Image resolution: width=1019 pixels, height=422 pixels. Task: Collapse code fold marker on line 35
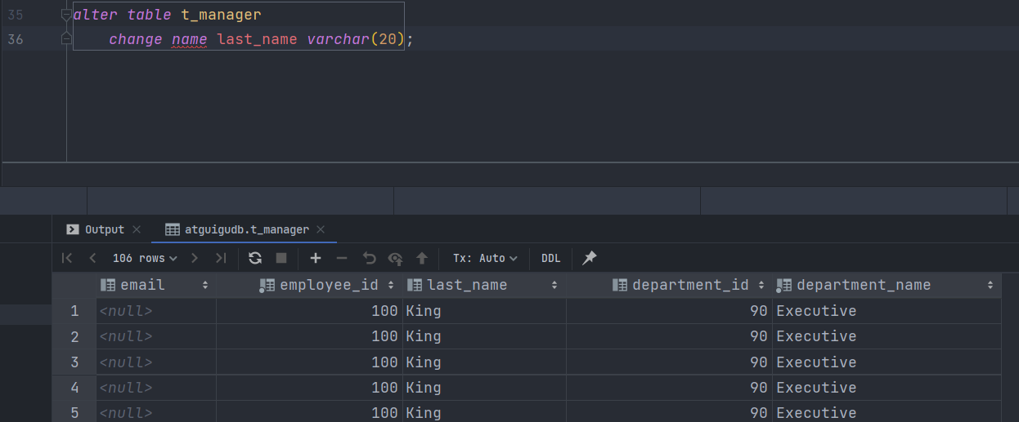click(x=66, y=15)
